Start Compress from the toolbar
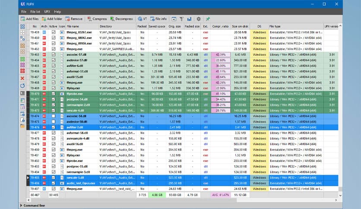This screenshot has height=209, width=361. pyautogui.click(x=97, y=19)
